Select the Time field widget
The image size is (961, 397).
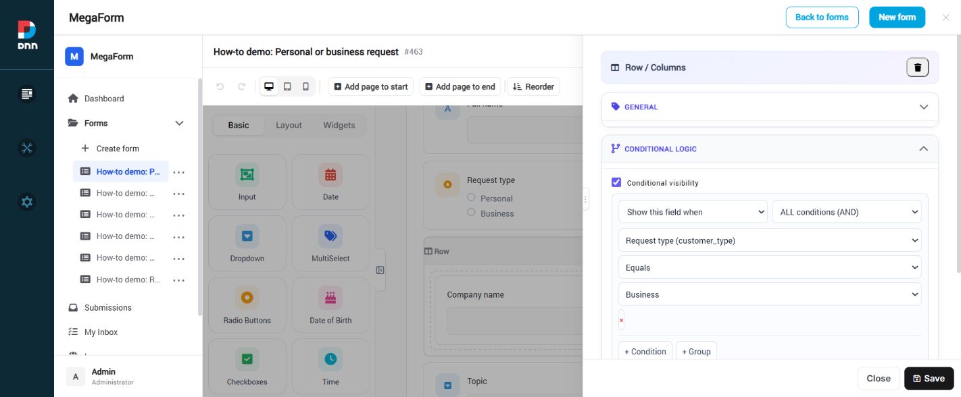click(x=330, y=367)
